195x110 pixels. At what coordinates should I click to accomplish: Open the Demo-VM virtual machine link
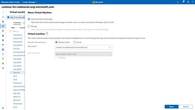click(16, 73)
